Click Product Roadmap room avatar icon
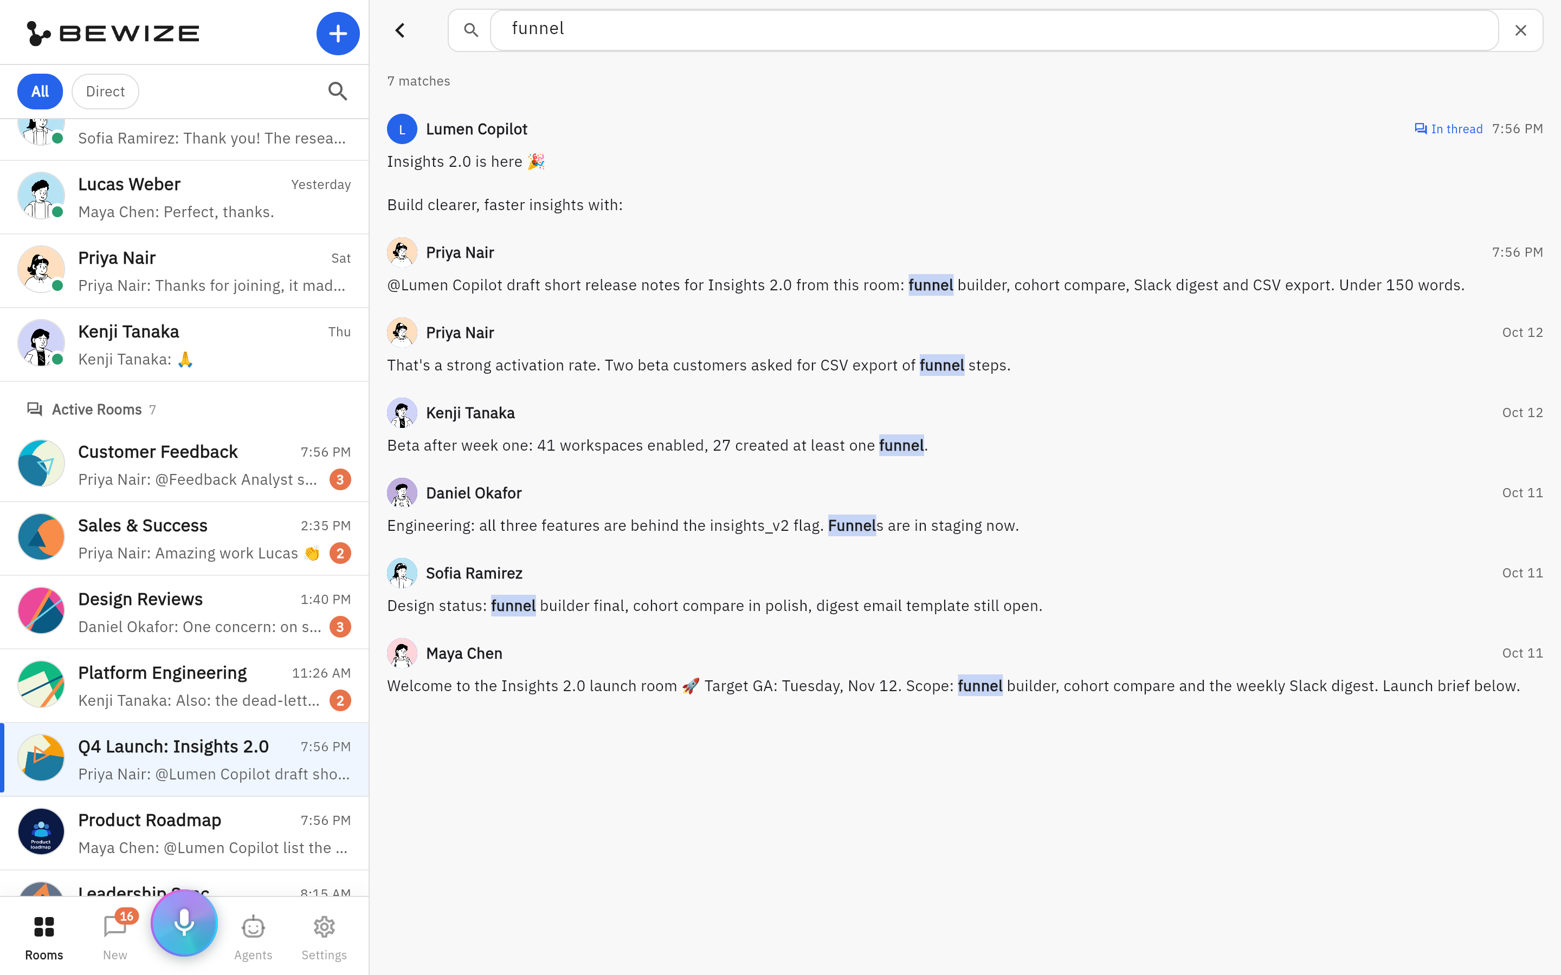This screenshot has width=1561, height=975. point(41,831)
